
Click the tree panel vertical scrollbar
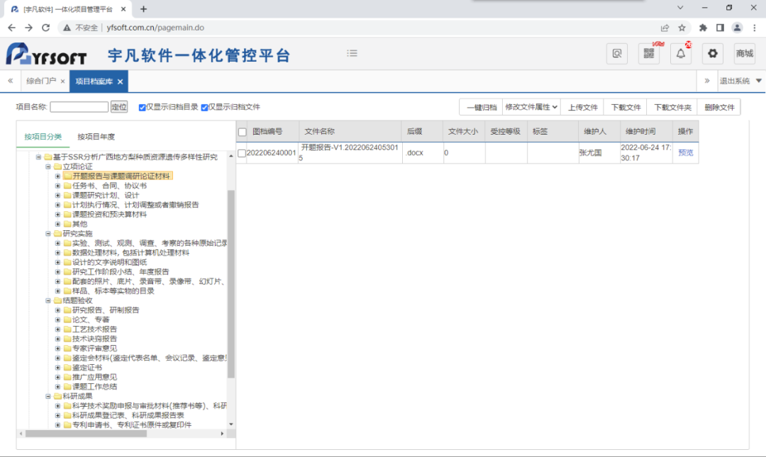[231, 283]
